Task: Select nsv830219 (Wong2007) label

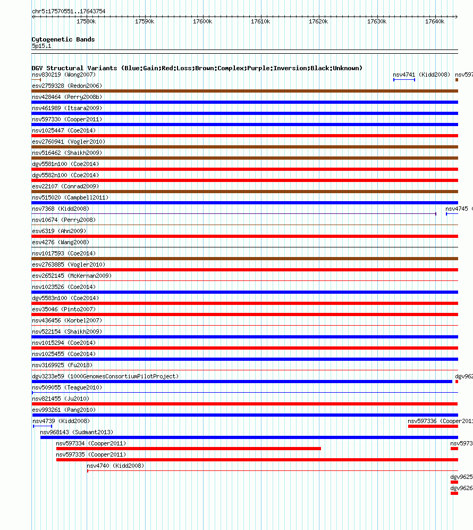Action: [64, 74]
